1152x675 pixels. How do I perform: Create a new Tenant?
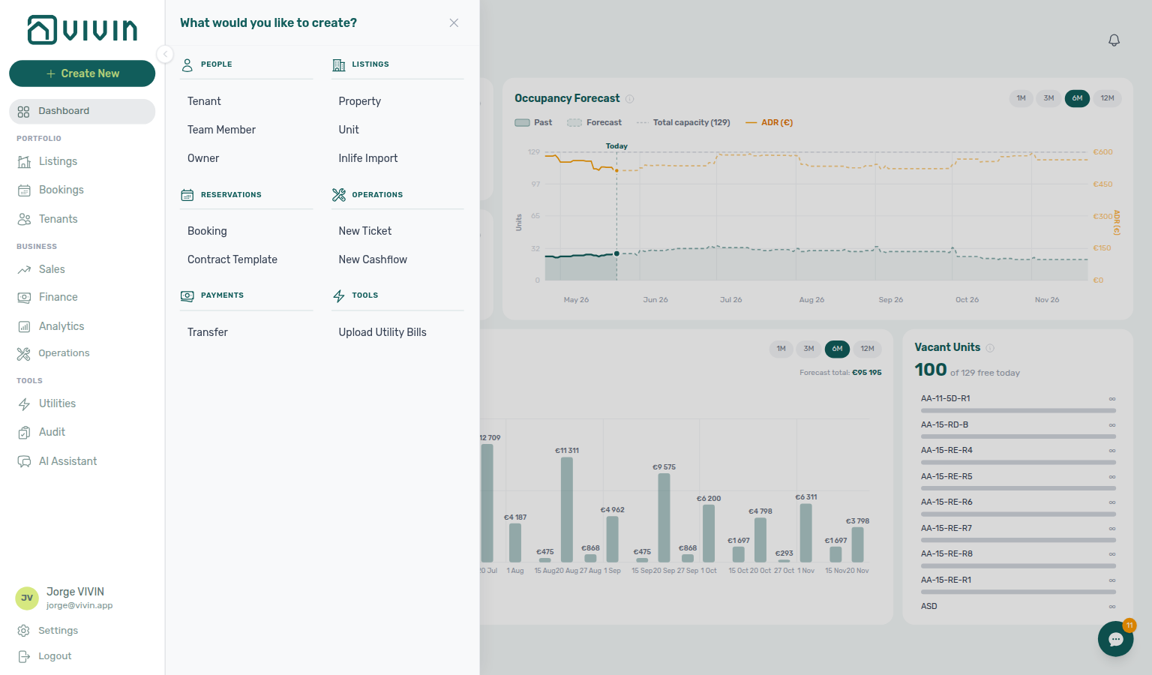pyautogui.click(x=204, y=101)
